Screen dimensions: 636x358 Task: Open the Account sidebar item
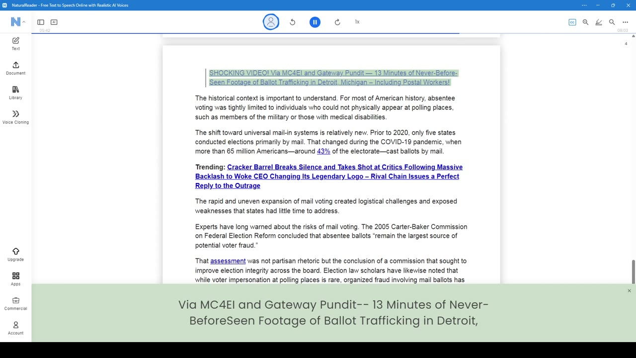tap(15, 328)
